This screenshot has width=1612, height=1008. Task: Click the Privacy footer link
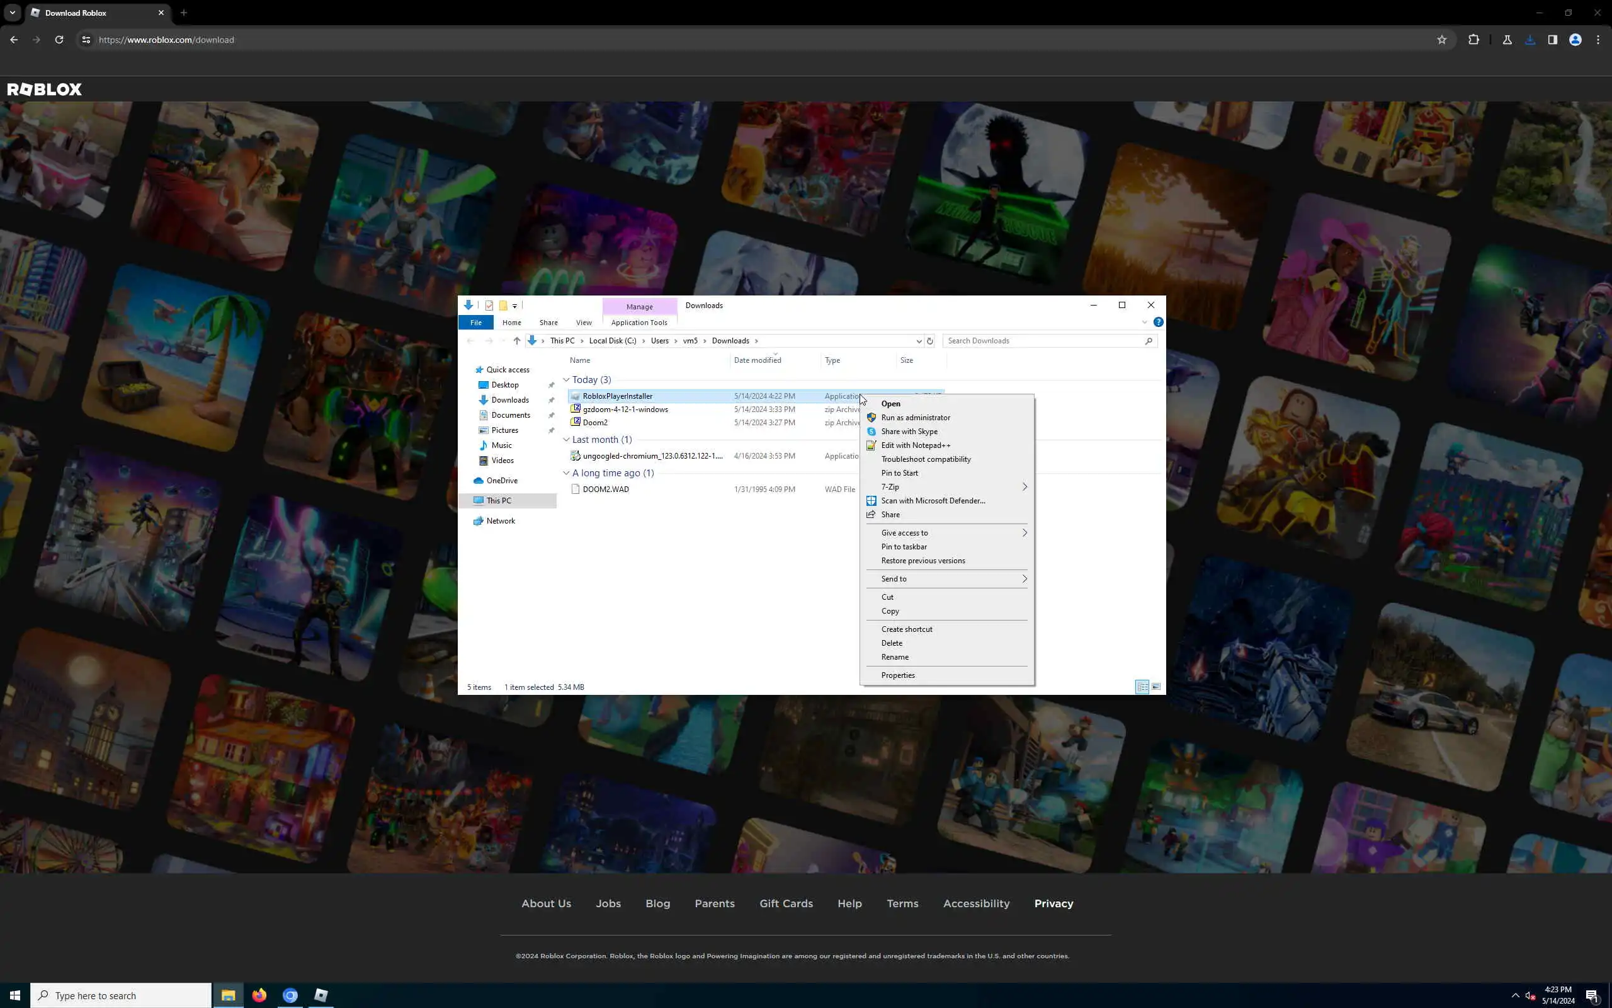coord(1053,903)
